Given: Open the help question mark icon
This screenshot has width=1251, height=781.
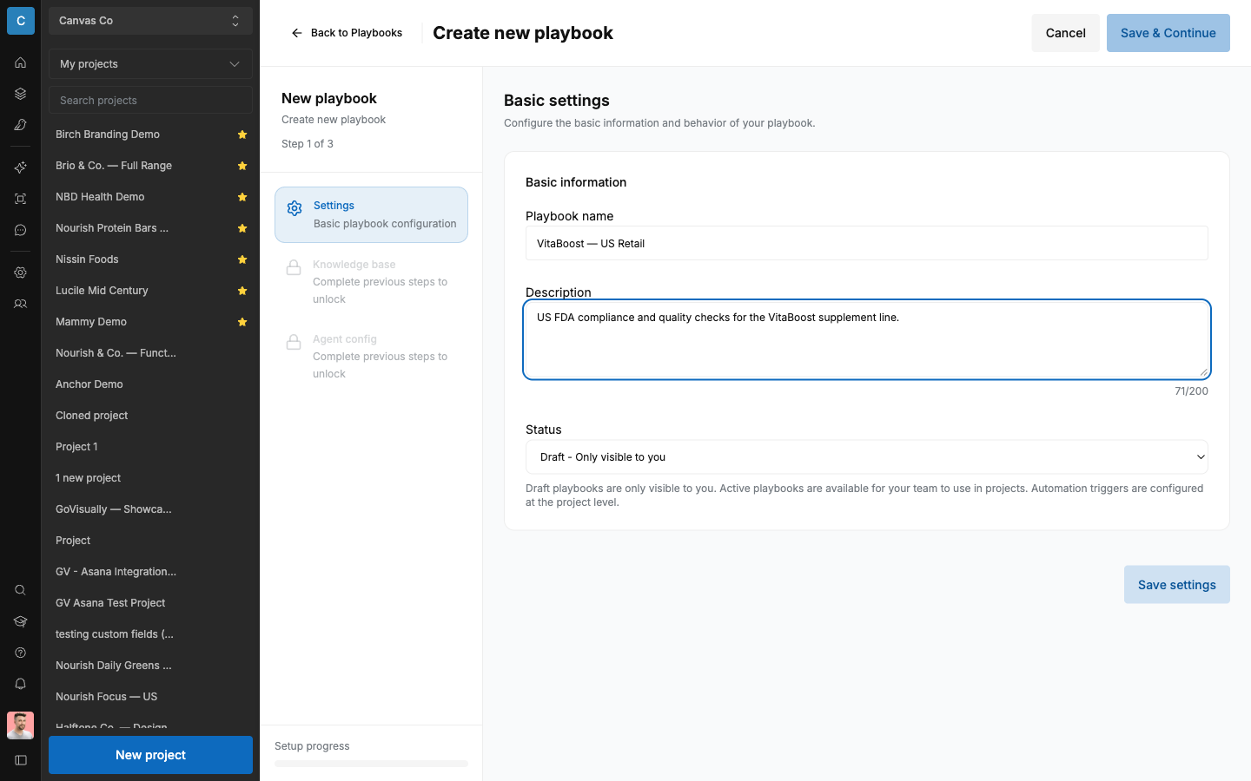Looking at the screenshot, I should click(x=20, y=653).
